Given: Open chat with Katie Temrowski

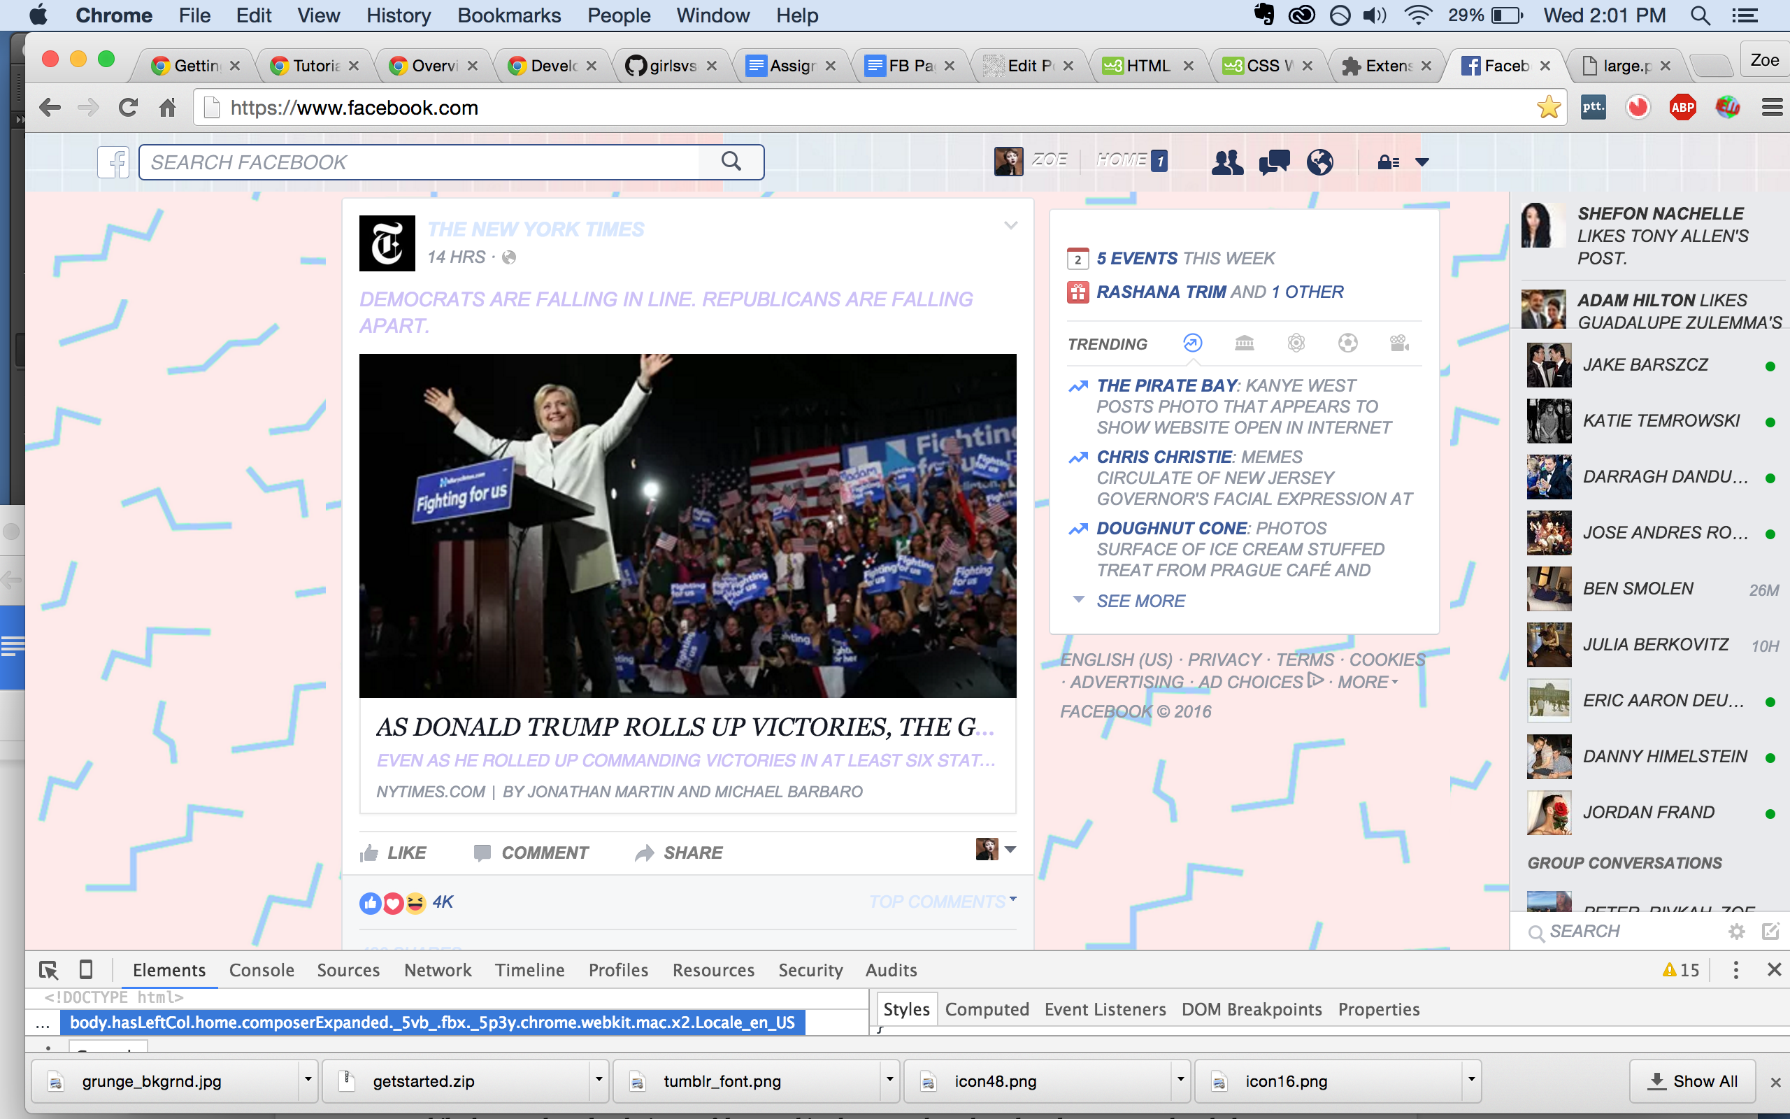Looking at the screenshot, I should coord(1651,420).
